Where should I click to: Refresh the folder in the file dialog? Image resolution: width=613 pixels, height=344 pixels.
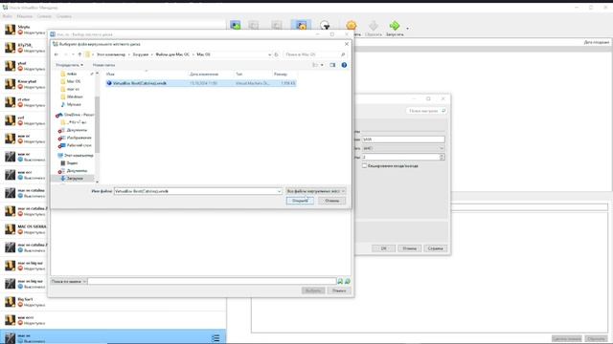point(276,54)
